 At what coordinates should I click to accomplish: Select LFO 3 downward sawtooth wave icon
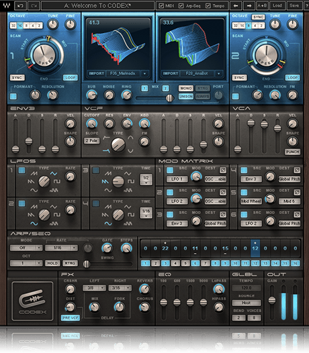click(x=105, y=181)
